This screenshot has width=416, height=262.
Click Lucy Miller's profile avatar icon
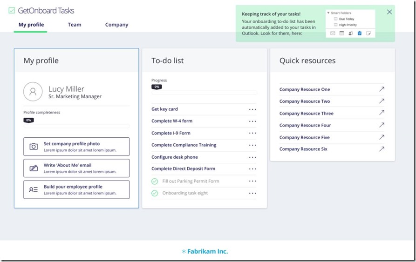click(33, 92)
